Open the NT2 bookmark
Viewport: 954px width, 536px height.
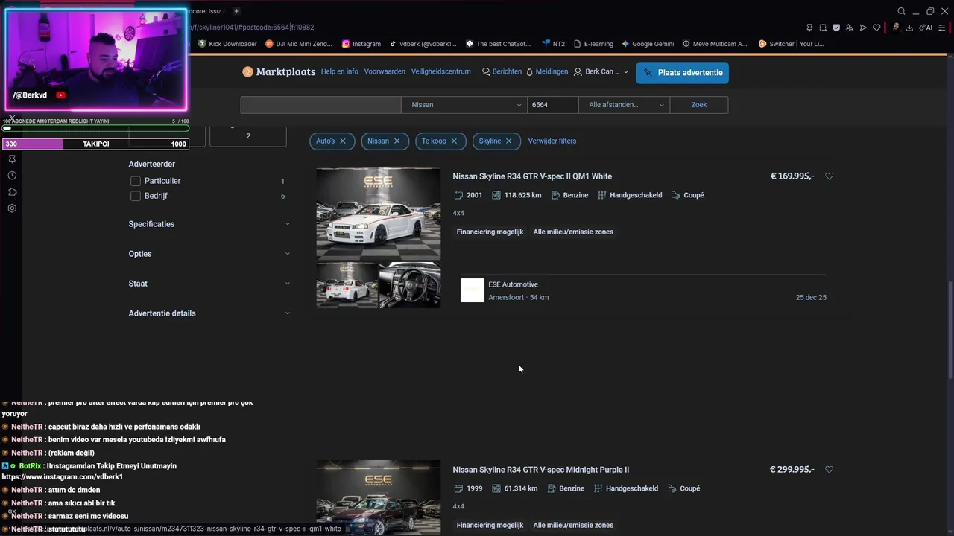[x=553, y=44]
